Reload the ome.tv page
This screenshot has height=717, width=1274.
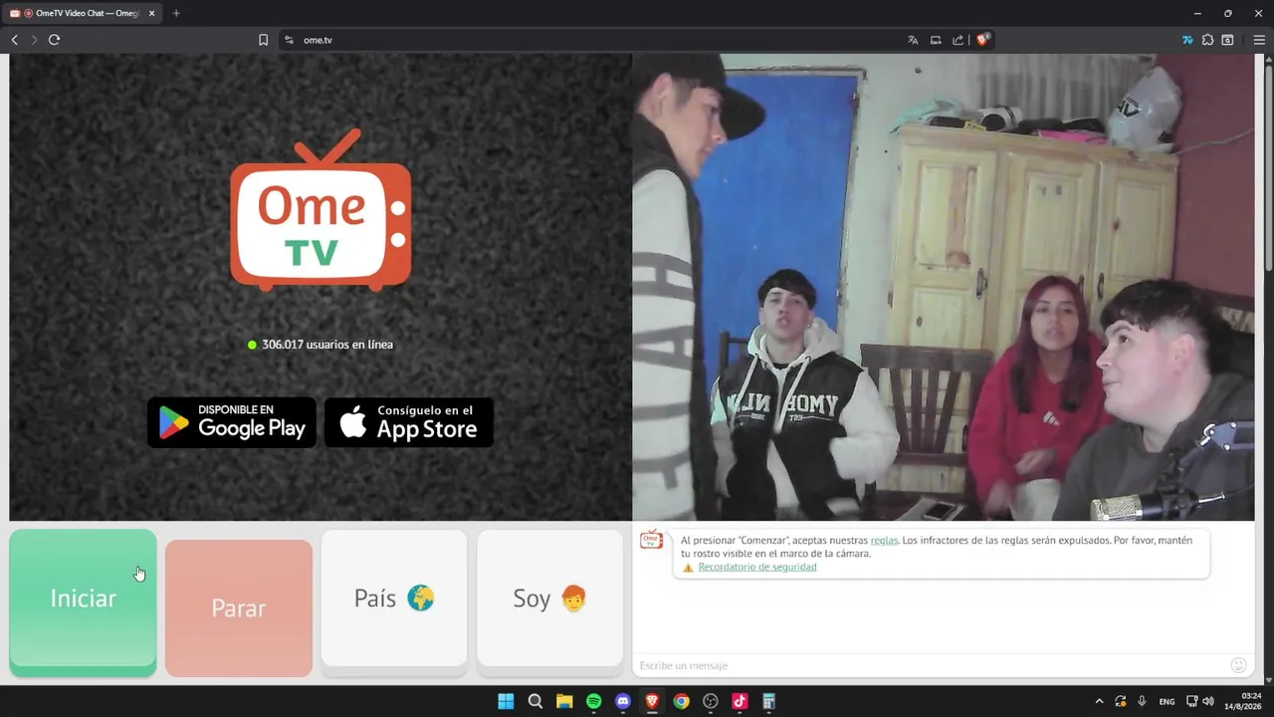click(54, 40)
